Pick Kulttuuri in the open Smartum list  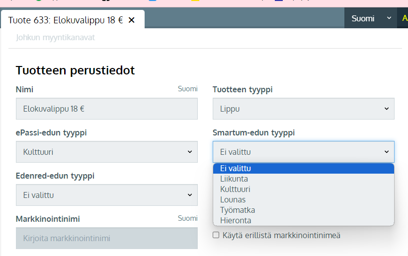point(235,189)
